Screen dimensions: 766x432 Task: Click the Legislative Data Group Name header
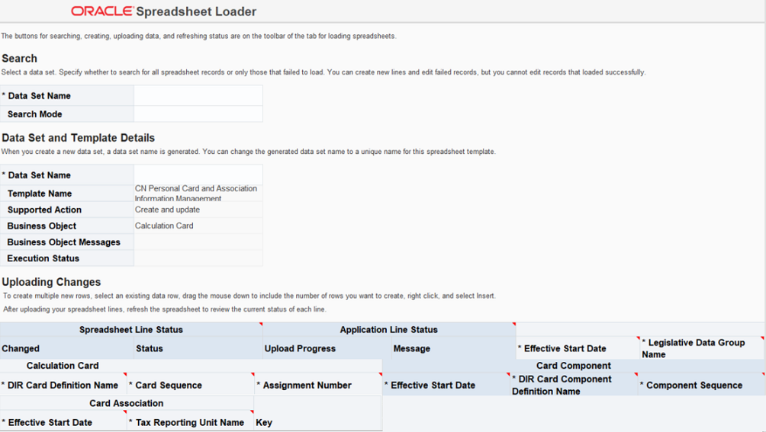pos(702,348)
